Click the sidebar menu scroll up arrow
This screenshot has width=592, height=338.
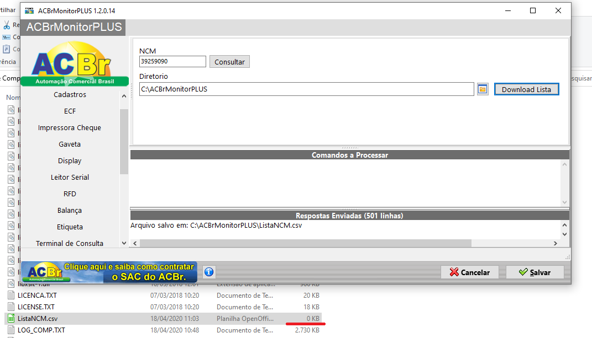[124, 96]
